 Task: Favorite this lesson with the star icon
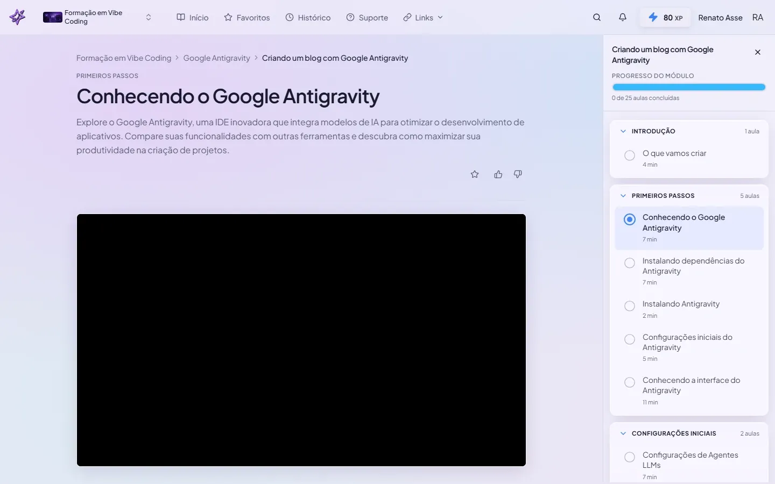475,174
